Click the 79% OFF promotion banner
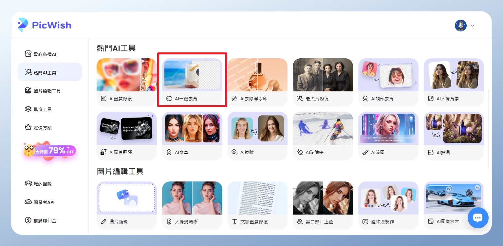 [50, 151]
